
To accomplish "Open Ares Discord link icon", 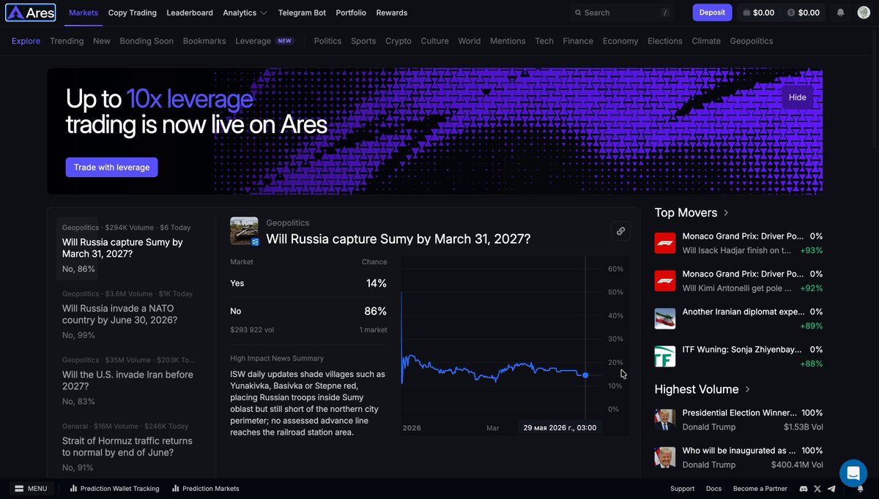I will [804, 489].
